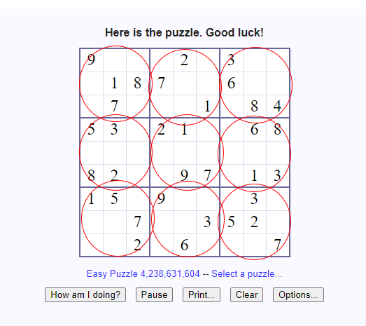Select empty cell between 3 and 2 in fourth row
Image resolution: width=366 pixels, height=326 pixels.
point(138,130)
